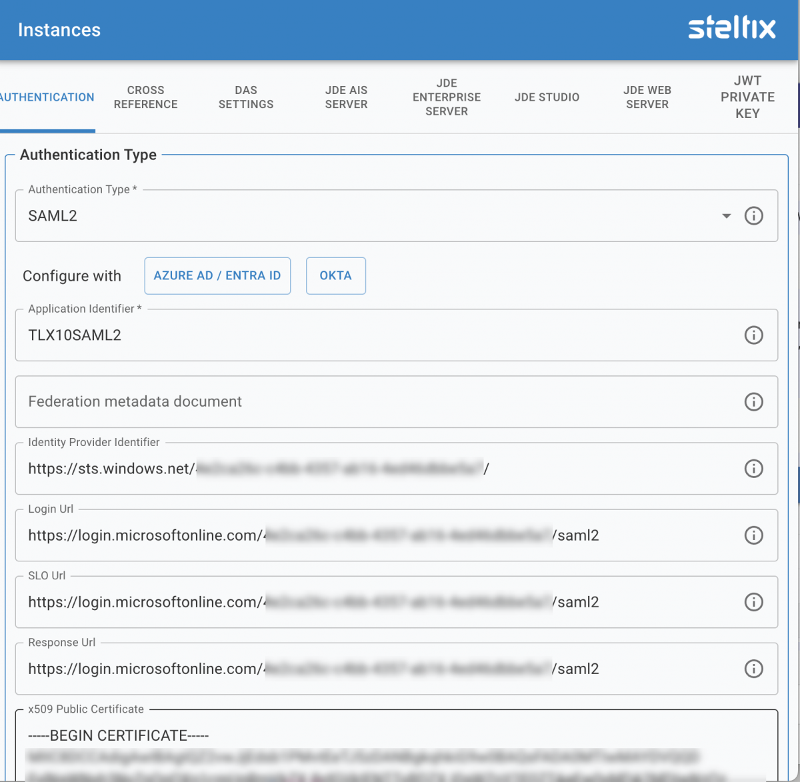Open the Authentication Type dropdown
800x782 pixels.
click(x=726, y=215)
